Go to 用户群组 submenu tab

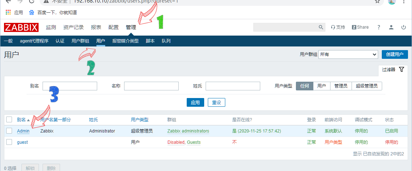(x=80, y=41)
